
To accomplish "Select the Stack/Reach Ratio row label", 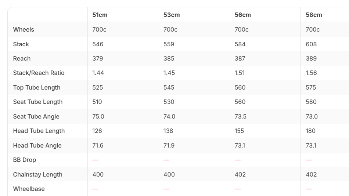I will click(x=39, y=73).
